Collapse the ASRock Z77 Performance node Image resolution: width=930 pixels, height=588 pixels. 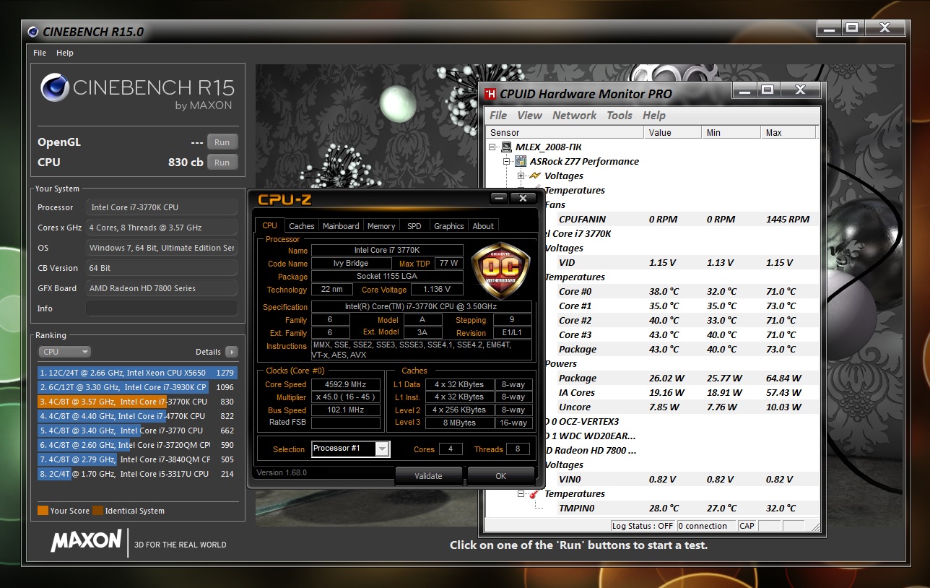507,161
